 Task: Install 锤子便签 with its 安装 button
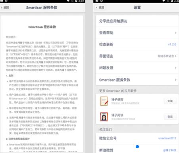[x=170, y=101]
